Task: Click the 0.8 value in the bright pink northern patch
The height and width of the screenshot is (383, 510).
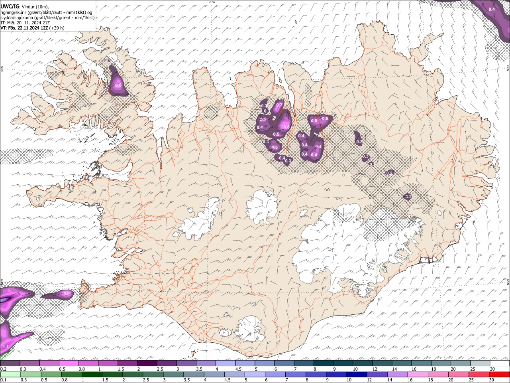Action: click(x=286, y=127)
